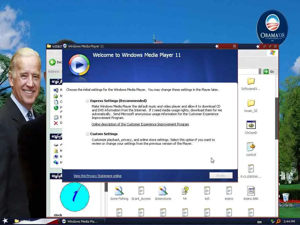Collapse the Other Places panel header
The image size is (300, 225).
(56, 137)
